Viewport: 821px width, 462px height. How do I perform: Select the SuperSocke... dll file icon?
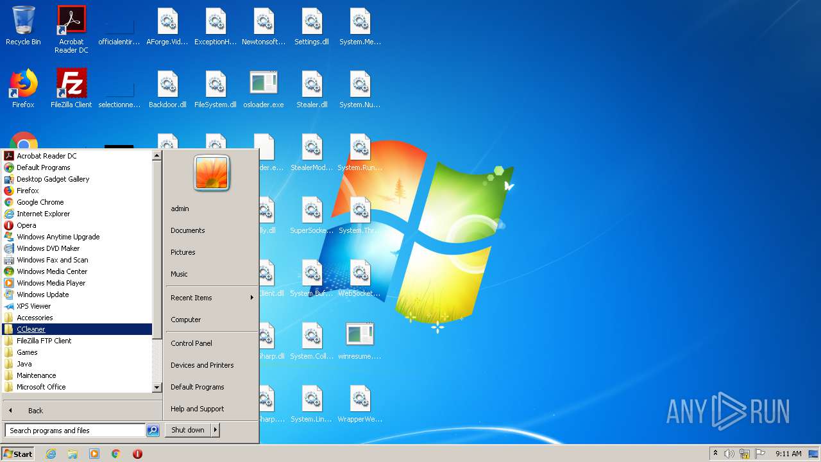312,215
